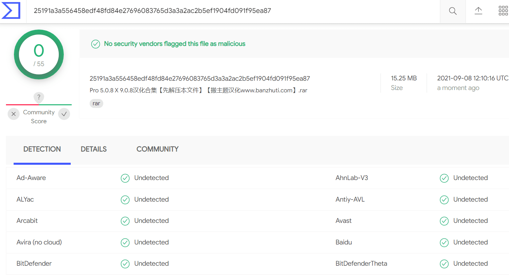509x275 pixels.
Task: Select the Ad-Aware vendor name
Action: click(31, 178)
